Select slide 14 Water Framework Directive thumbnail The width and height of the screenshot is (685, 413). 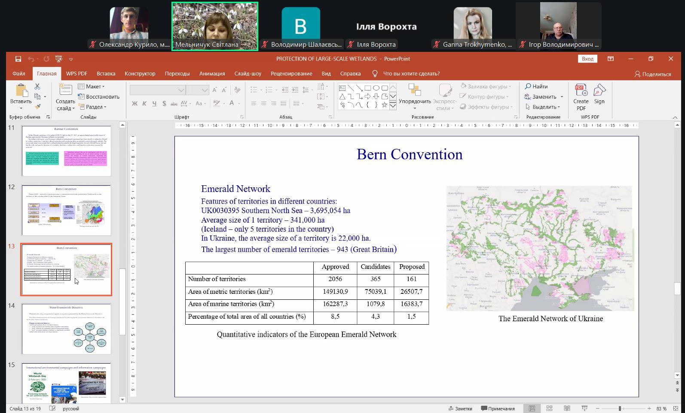coord(66,329)
